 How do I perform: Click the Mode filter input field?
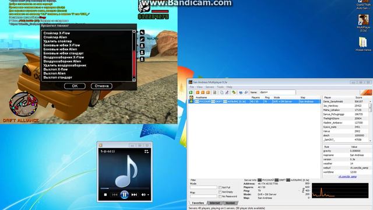pos(203,188)
